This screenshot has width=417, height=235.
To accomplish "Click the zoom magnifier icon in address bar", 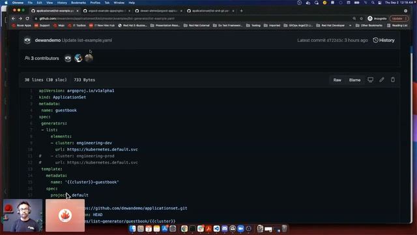I will [354, 19].
